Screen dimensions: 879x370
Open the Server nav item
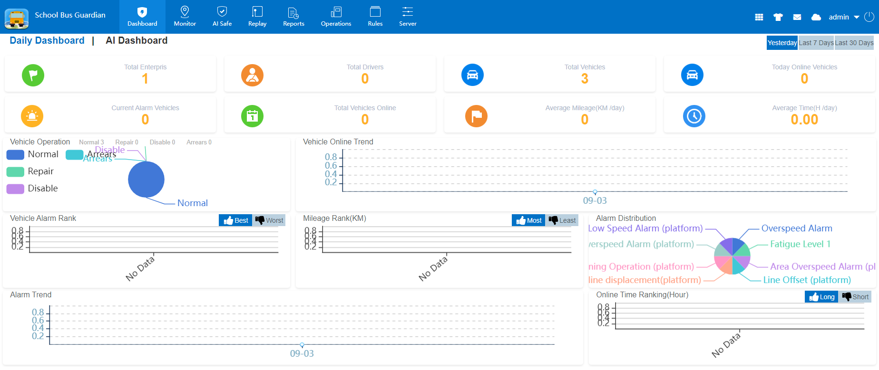pos(408,17)
